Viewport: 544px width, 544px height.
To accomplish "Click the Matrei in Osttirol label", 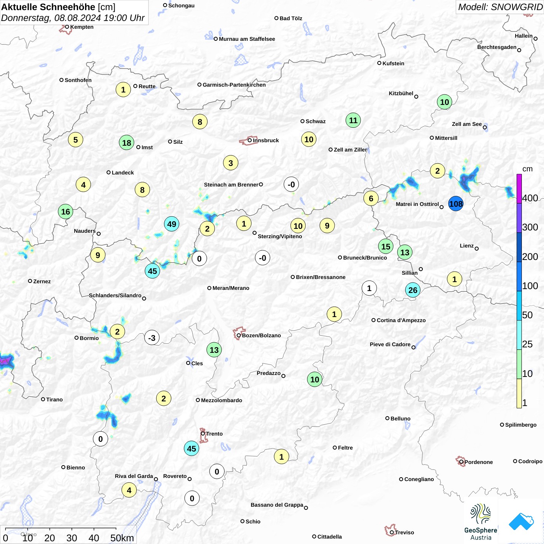I will (x=417, y=204).
